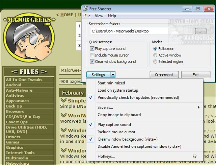Open the View menu
Image resolution: width=216 pixels, height=165 pixels.
pos(99,16)
